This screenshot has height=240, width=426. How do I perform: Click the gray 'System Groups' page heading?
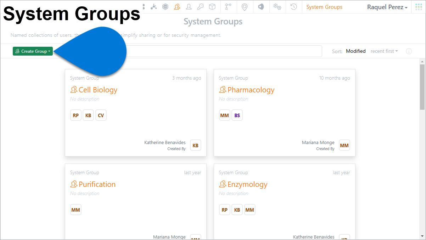(x=213, y=22)
